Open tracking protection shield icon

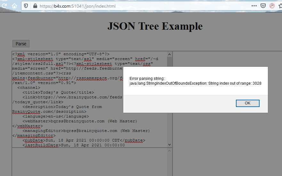tap(26, 6)
